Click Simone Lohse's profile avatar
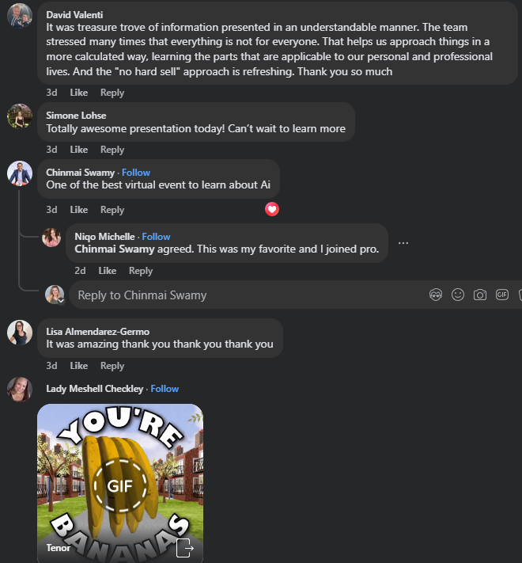Viewport: 522px width, 563px height. pyautogui.click(x=20, y=116)
